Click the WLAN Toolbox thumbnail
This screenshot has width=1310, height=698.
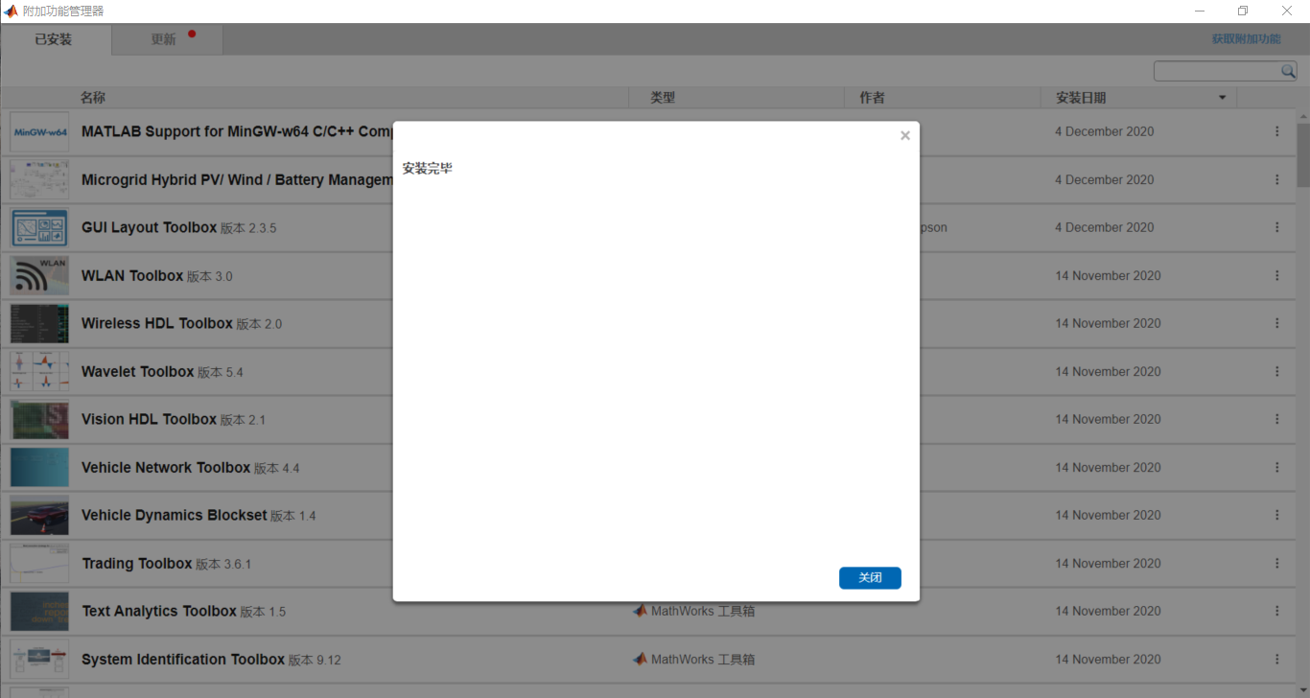pyautogui.click(x=39, y=275)
